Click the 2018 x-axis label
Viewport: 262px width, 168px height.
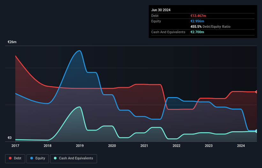point(48,146)
